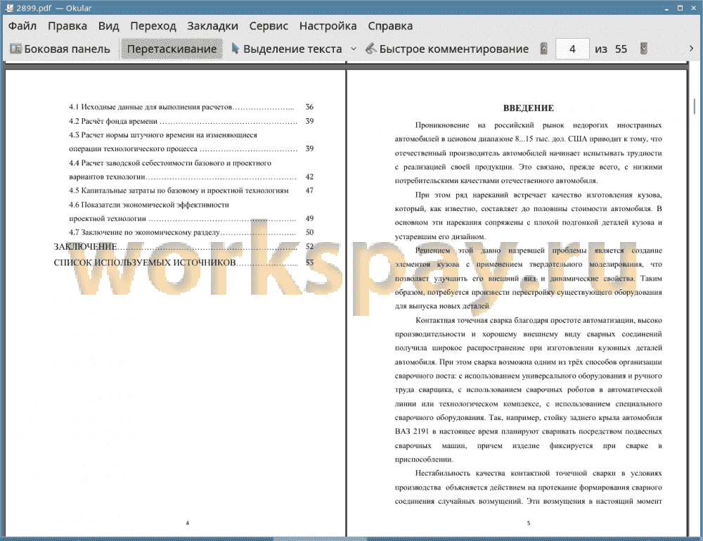The width and height of the screenshot is (703, 541).
Task: Maximize the Okular window
Action: tap(680, 8)
